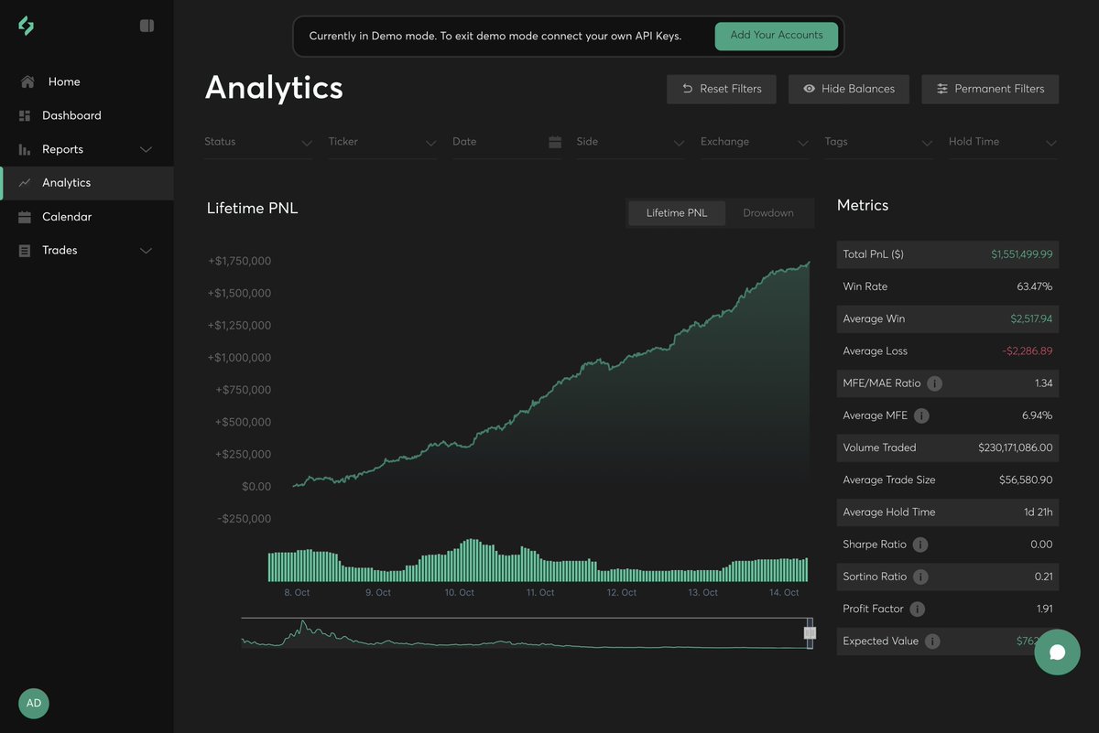Open the Ticker filter dropdown
This screenshot has height=733, width=1099.
(x=382, y=142)
